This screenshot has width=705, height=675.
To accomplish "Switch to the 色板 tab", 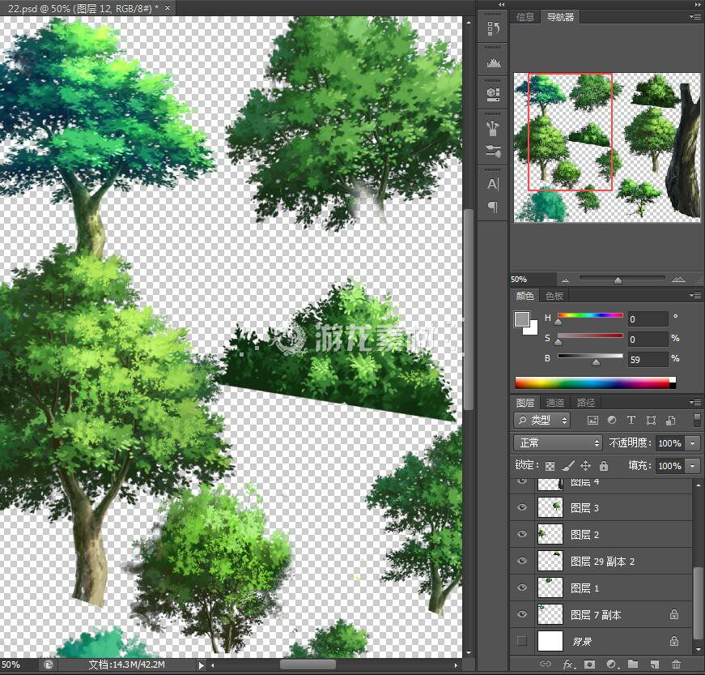I will [x=554, y=296].
